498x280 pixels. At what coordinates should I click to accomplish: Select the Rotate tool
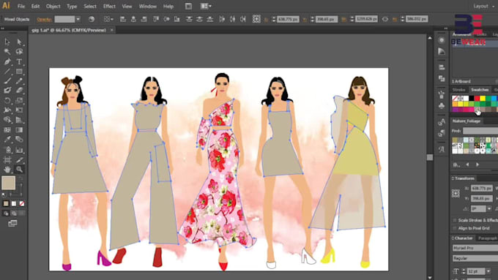pyautogui.click(x=7, y=100)
